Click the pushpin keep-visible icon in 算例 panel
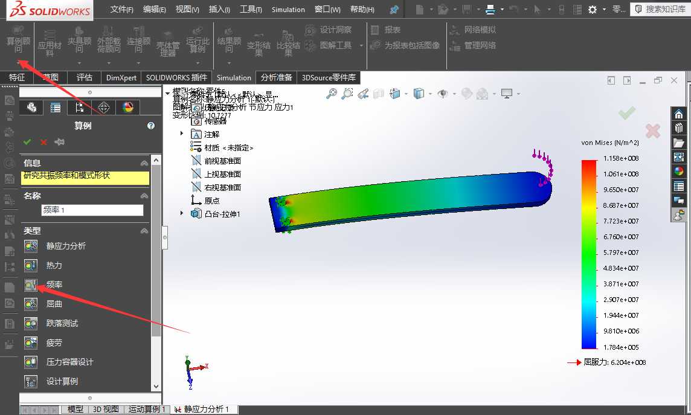The width and height of the screenshot is (691, 415). point(59,142)
